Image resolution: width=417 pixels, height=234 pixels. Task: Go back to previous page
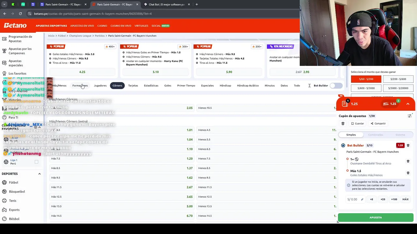tap(5, 14)
